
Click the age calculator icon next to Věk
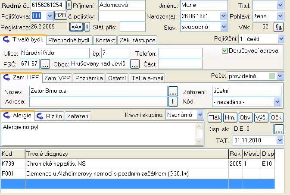(x=279, y=27)
